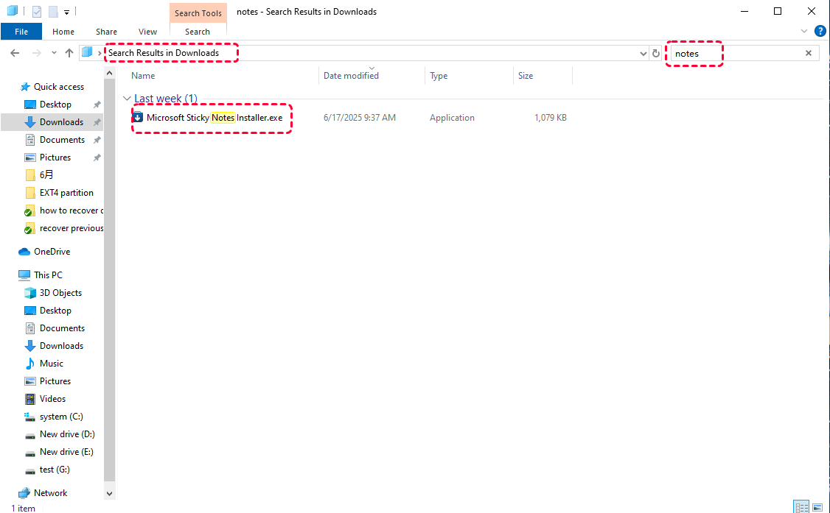The image size is (830, 513).
Task: Click the Network icon in navigation pane
Action: pos(24,493)
